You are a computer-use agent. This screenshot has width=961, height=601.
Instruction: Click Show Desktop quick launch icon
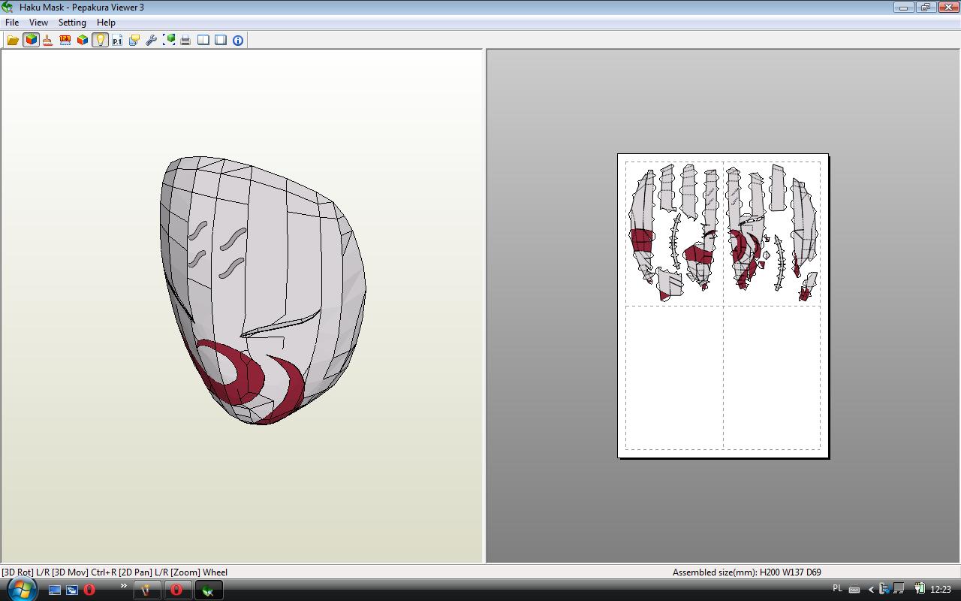pyautogui.click(x=55, y=590)
